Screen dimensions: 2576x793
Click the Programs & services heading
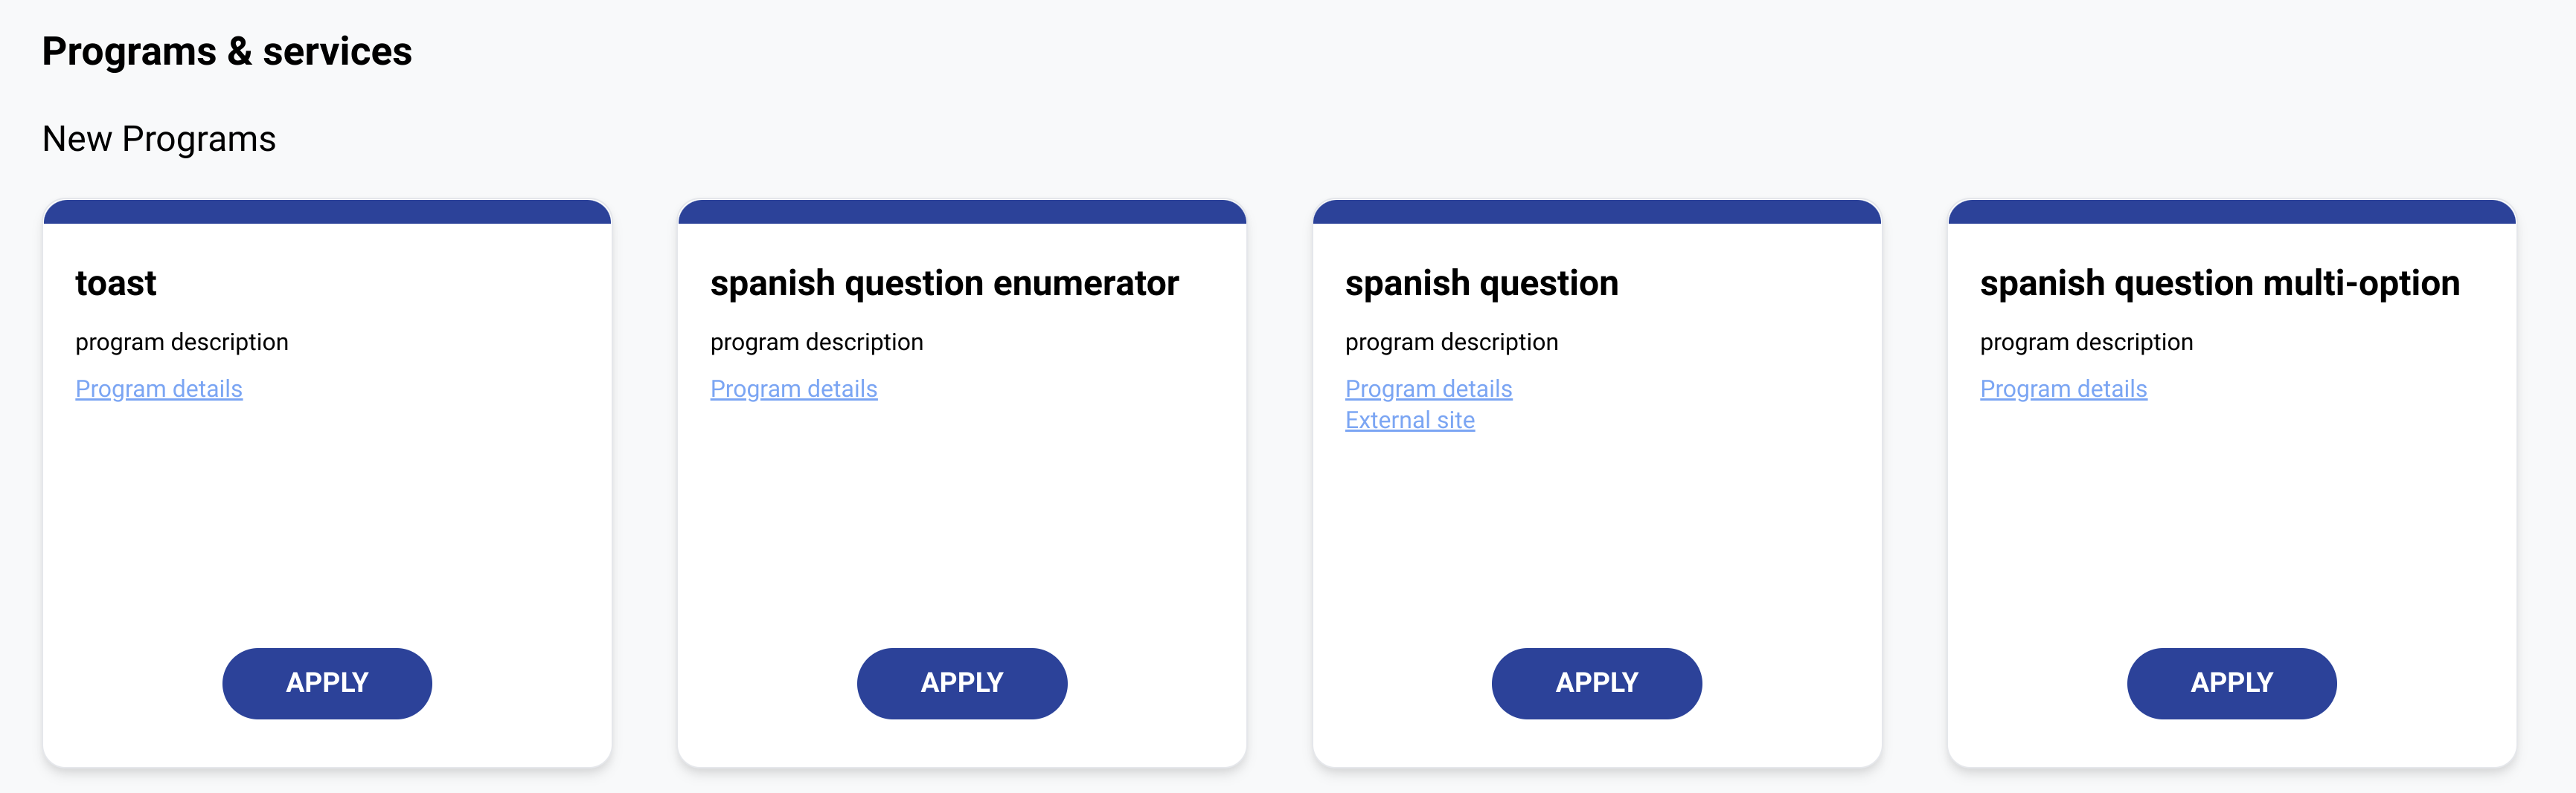(227, 50)
